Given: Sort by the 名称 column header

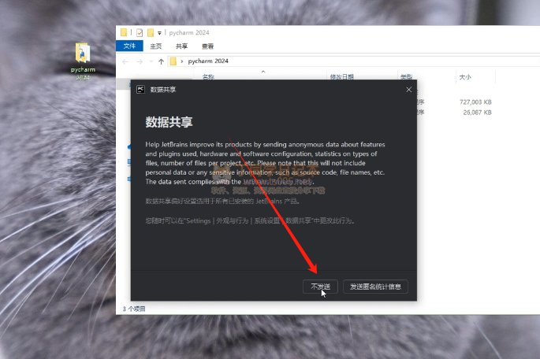Looking at the screenshot, I should click(x=208, y=76).
